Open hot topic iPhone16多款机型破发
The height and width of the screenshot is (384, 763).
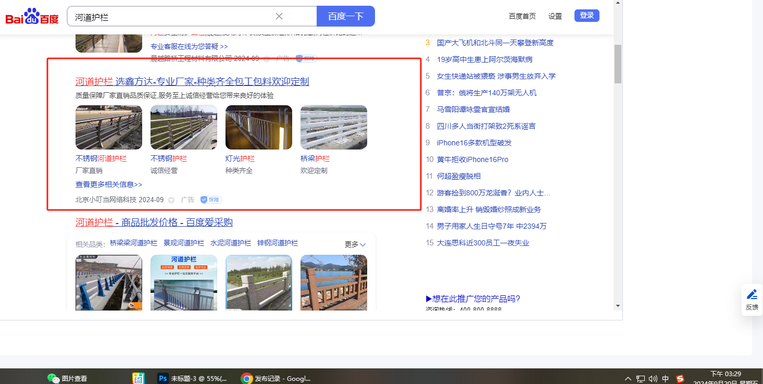pos(474,143)
